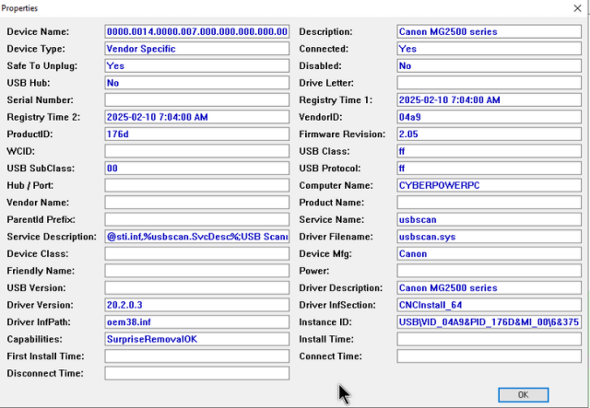The width and height of the screenshot is (590, 408).
Task: Click the Driver Description field
Action: click(x=490, y=288)
